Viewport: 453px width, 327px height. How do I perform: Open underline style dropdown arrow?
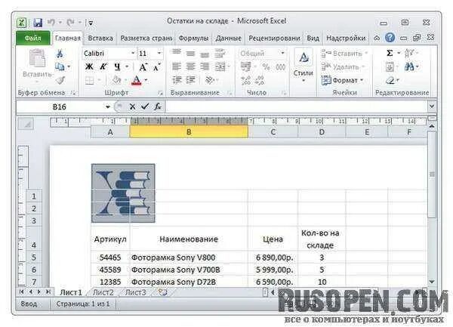(x=127, y=67)
